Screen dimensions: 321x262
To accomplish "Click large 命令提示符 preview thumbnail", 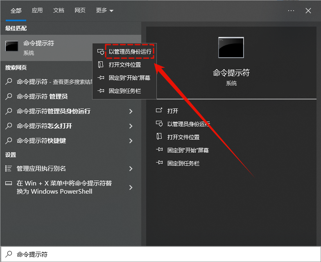I will [231, 47].
